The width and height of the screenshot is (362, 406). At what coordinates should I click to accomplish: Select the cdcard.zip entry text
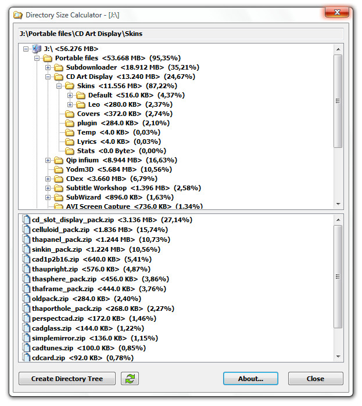pyautogui.click(x=83, y=358)
